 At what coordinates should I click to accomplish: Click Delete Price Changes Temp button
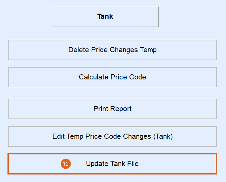(x=112, y=50)
